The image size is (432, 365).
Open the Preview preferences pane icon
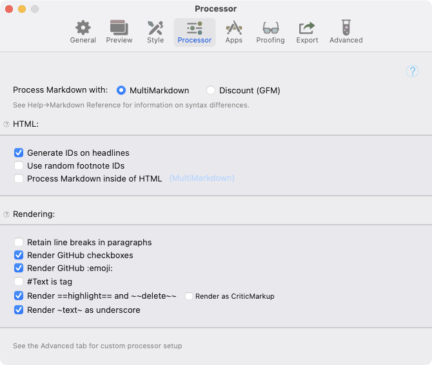pos(119,28)
